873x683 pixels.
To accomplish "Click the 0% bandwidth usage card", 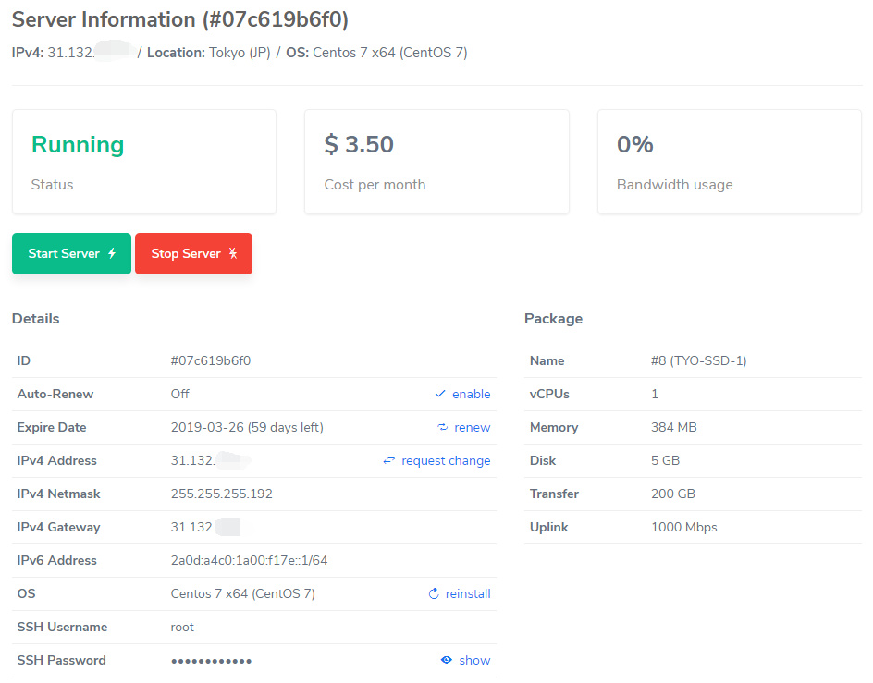I will (x=729, y=162).
